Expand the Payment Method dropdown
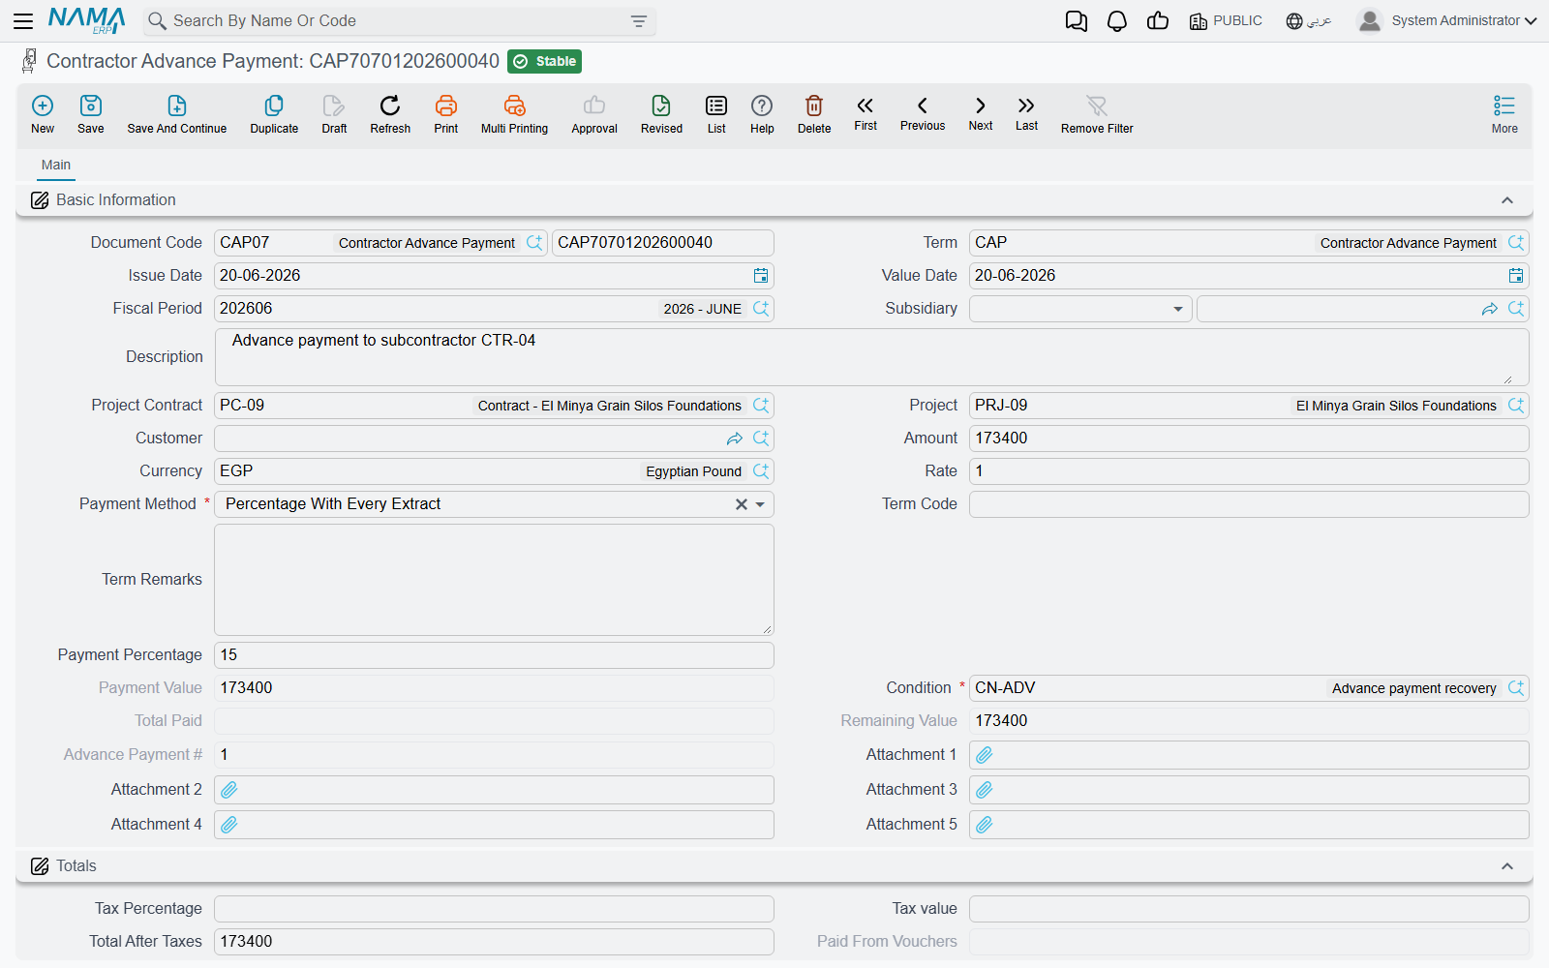Image resolution: width=1549 pixels, height=968 pixels. pos(760,504)
